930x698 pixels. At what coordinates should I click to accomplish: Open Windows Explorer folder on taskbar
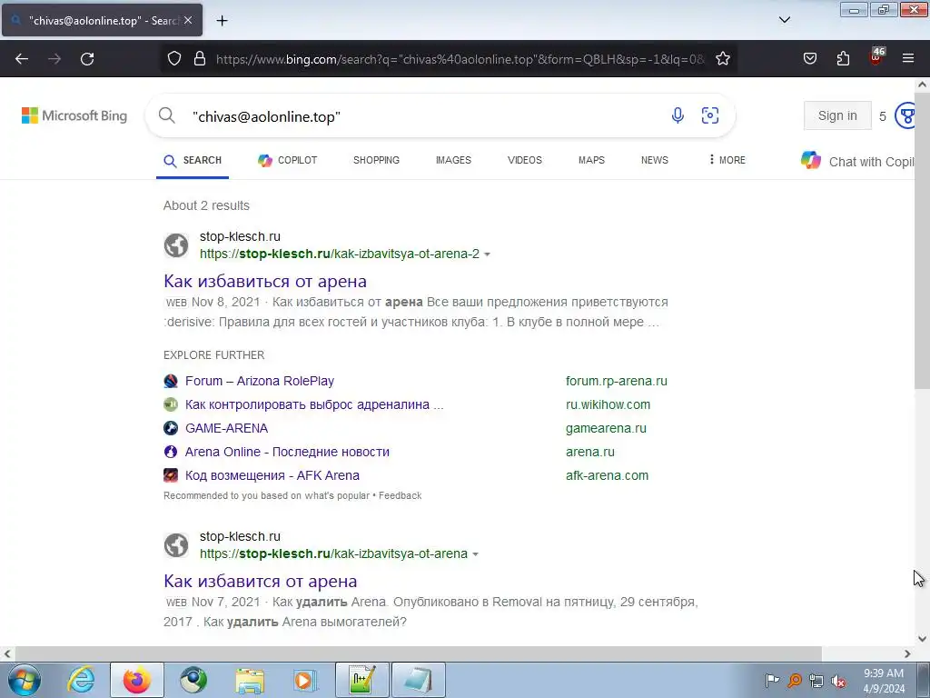(x=250, y=680)
